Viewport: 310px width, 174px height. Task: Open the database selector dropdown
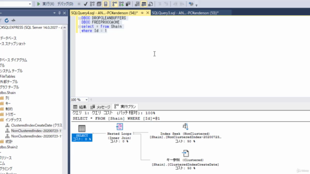30,4
